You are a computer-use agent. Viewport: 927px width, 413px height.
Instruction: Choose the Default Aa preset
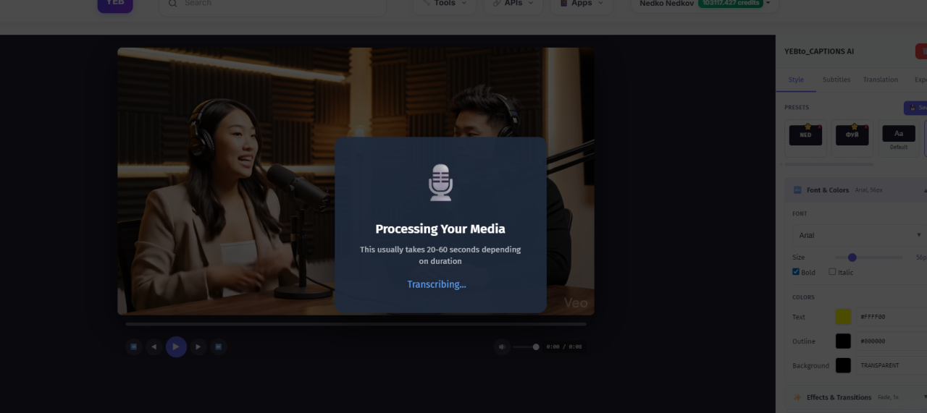point(898,136)
